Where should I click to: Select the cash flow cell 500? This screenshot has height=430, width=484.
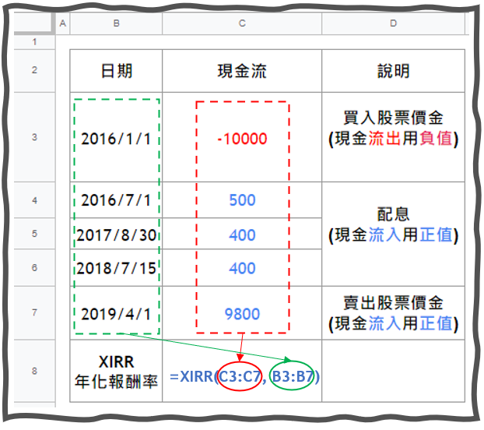tap(242, 200)
